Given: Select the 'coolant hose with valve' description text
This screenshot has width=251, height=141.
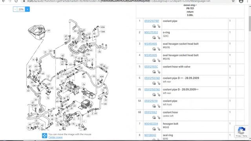Looking at the screenshot, I should (x=176, y=67).
